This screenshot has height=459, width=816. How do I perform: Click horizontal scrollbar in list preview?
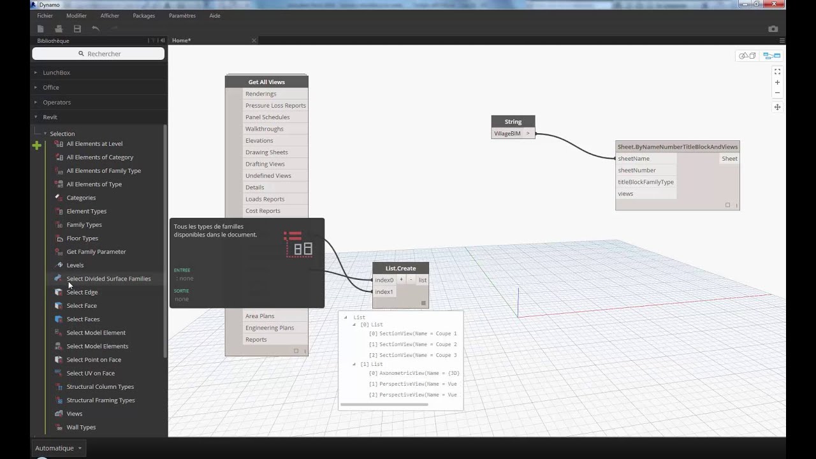pos(384,404)
